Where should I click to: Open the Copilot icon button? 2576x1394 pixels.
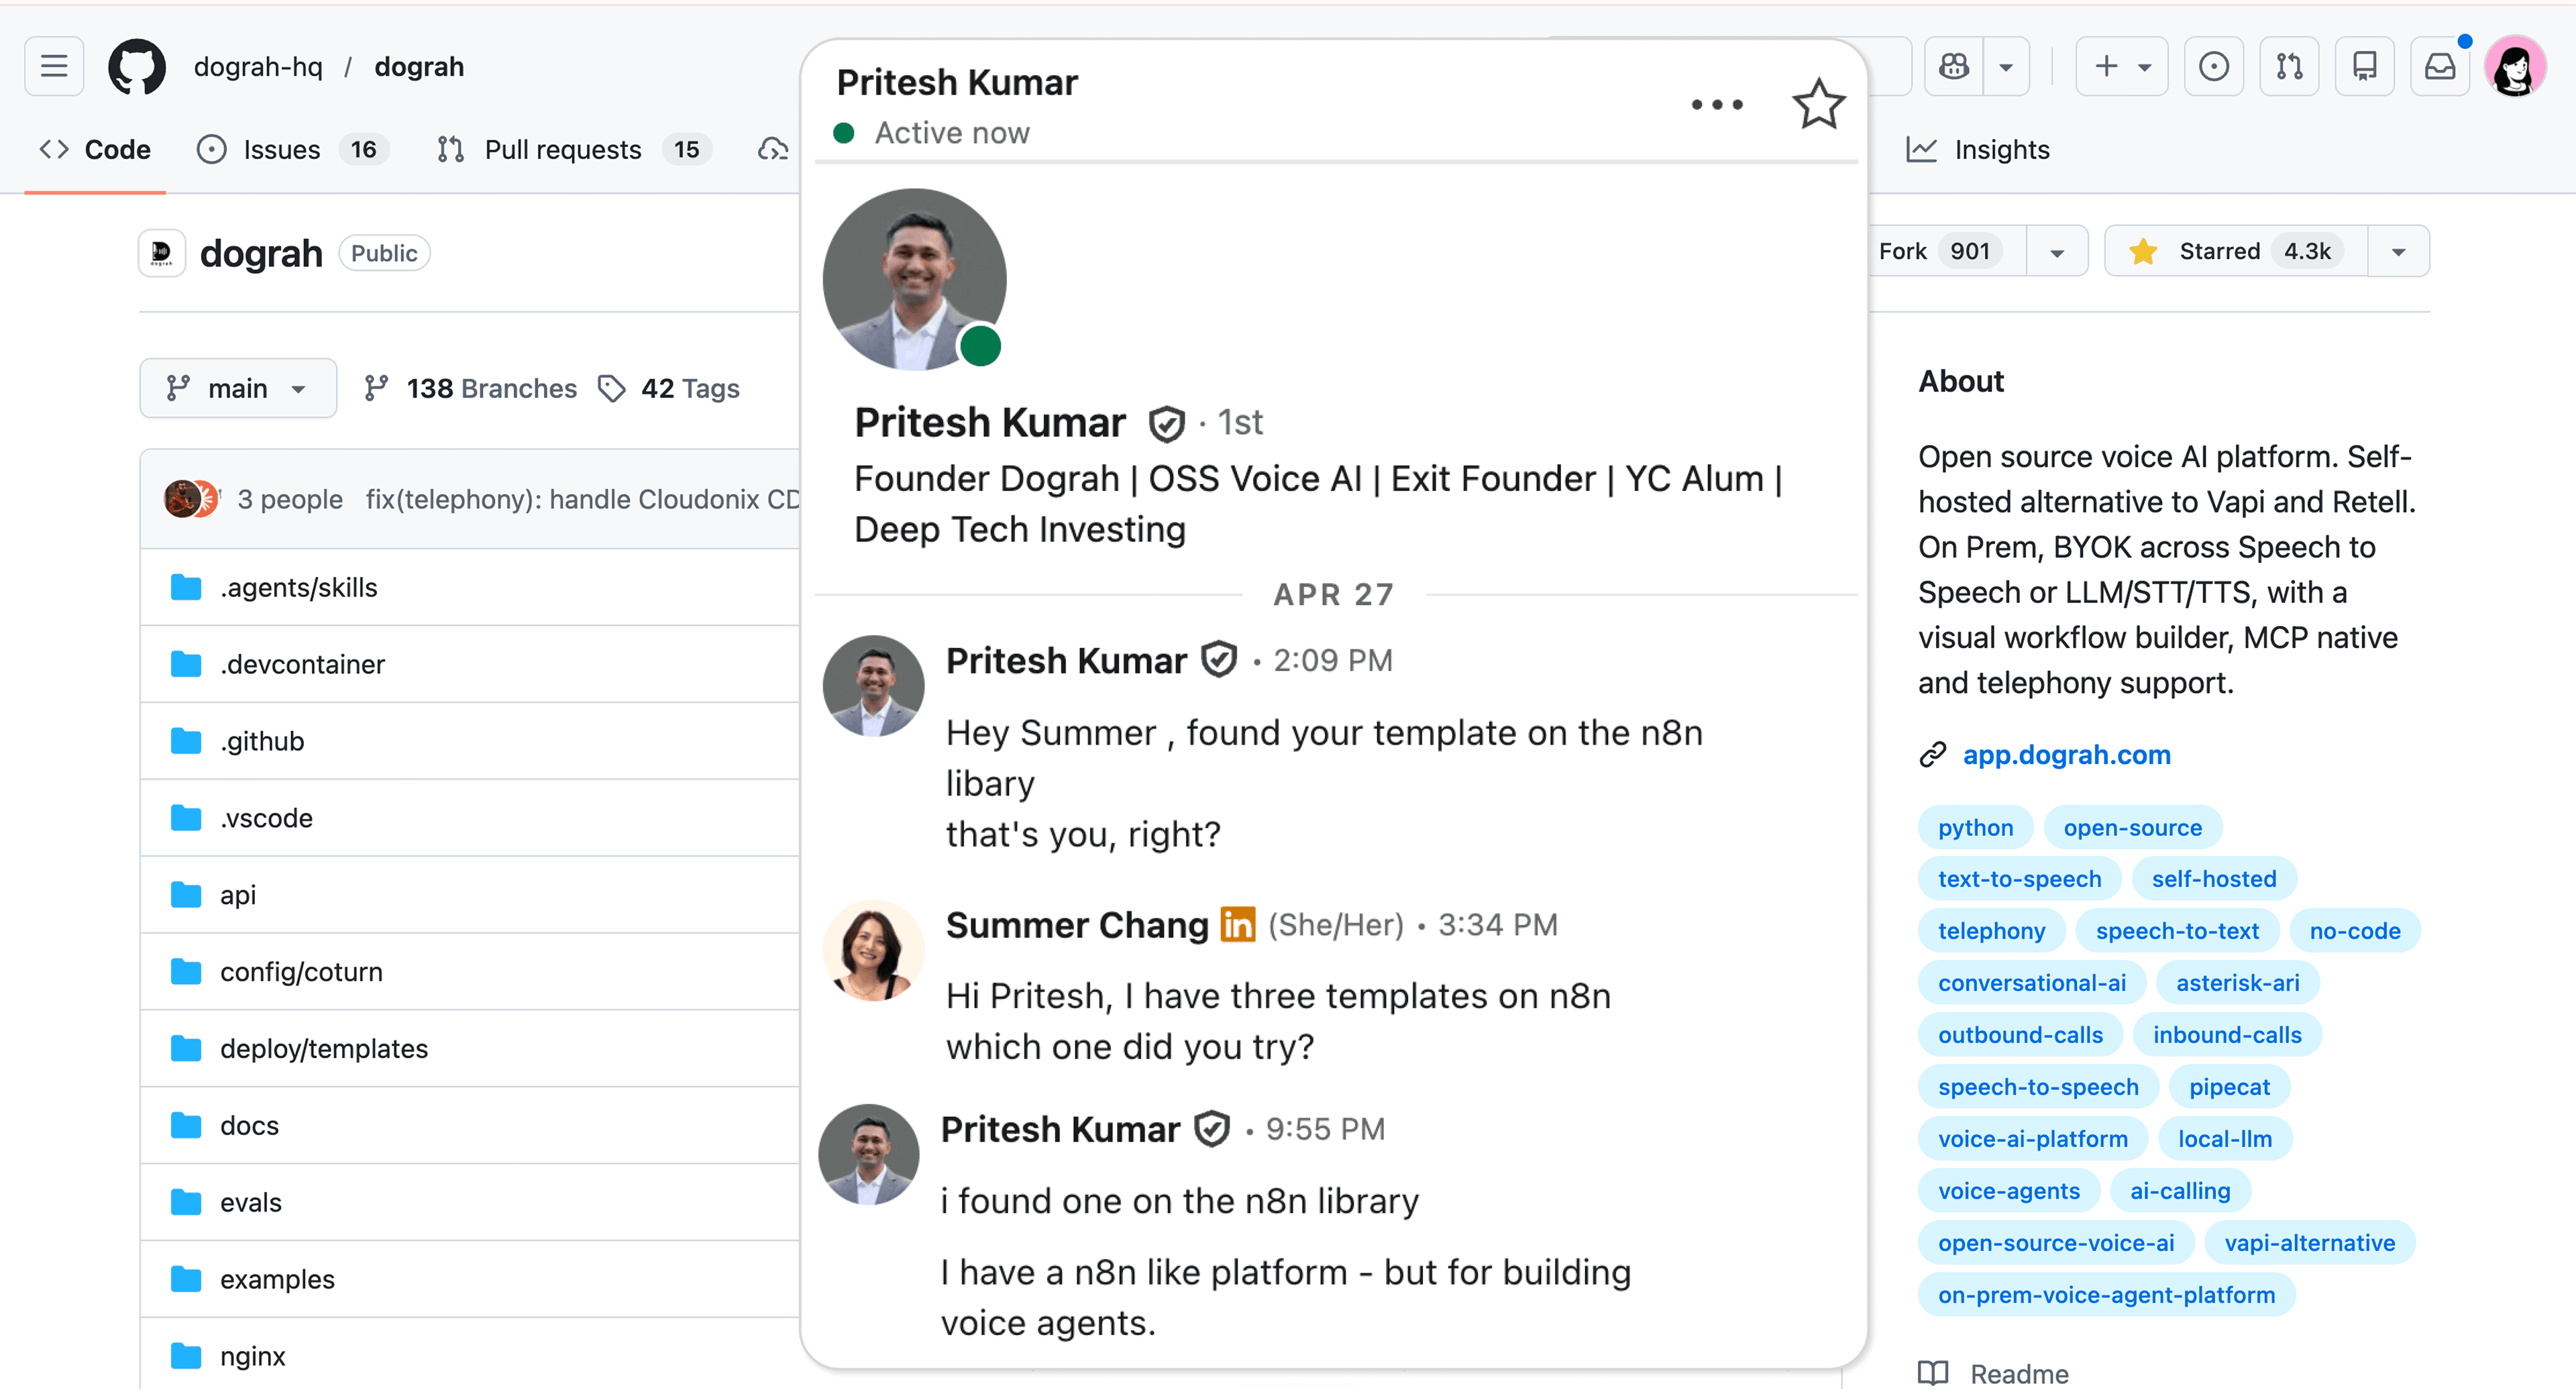click(1954, 66)
